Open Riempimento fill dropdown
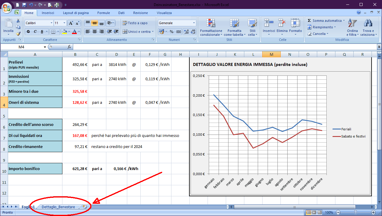This screenshot has height=216, width=382. coord(321,27)
